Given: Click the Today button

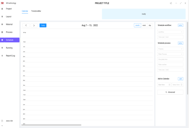Looking at the screenshot, I should [x=43, y=25].
